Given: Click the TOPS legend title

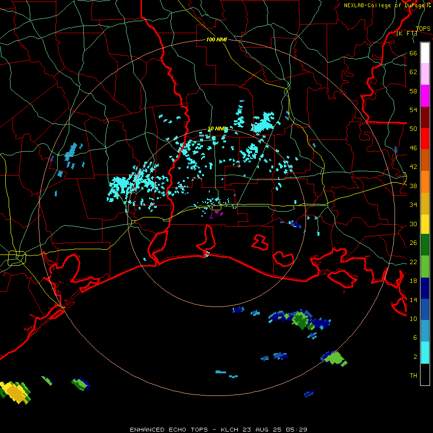Looking at the screenshot, I should (x=423, y=29).
